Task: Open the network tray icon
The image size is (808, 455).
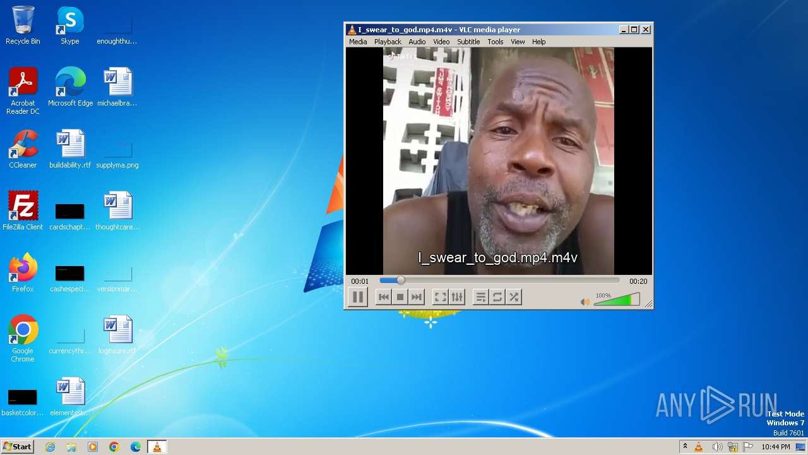Action: [x=733, y=447]
